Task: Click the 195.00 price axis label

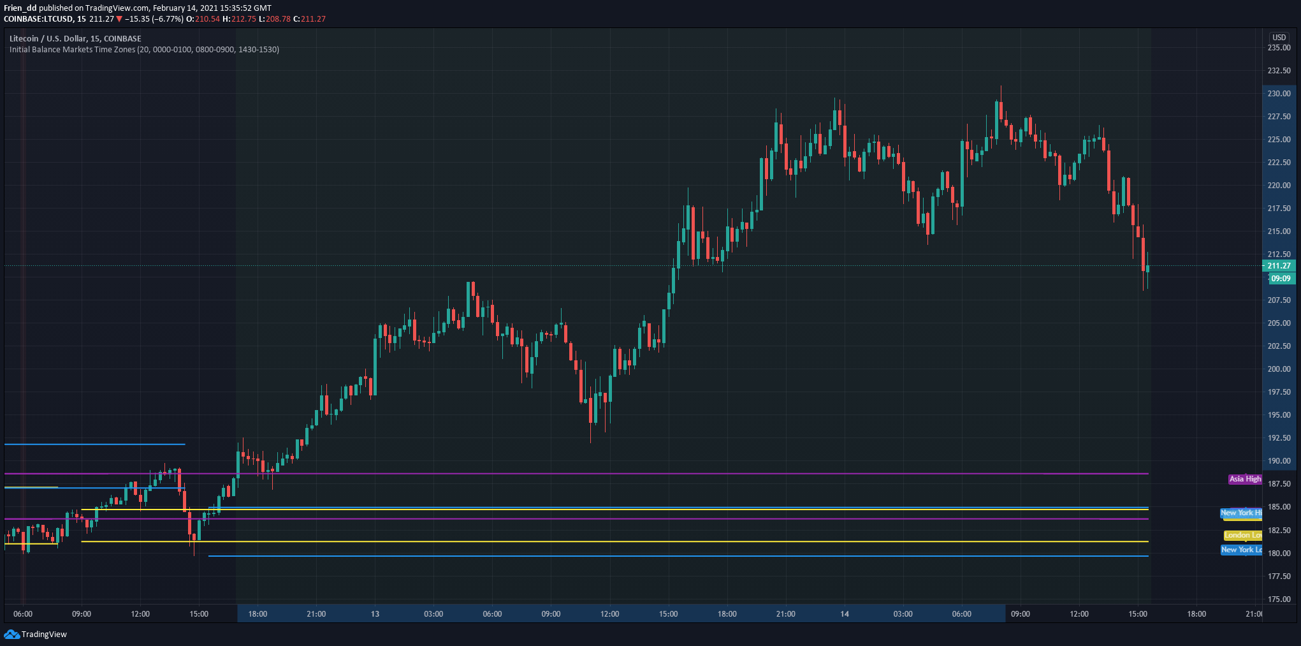Action: 1279,415
